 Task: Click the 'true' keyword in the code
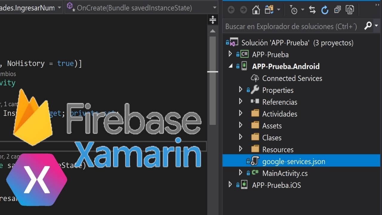click(x=65, y=63)
